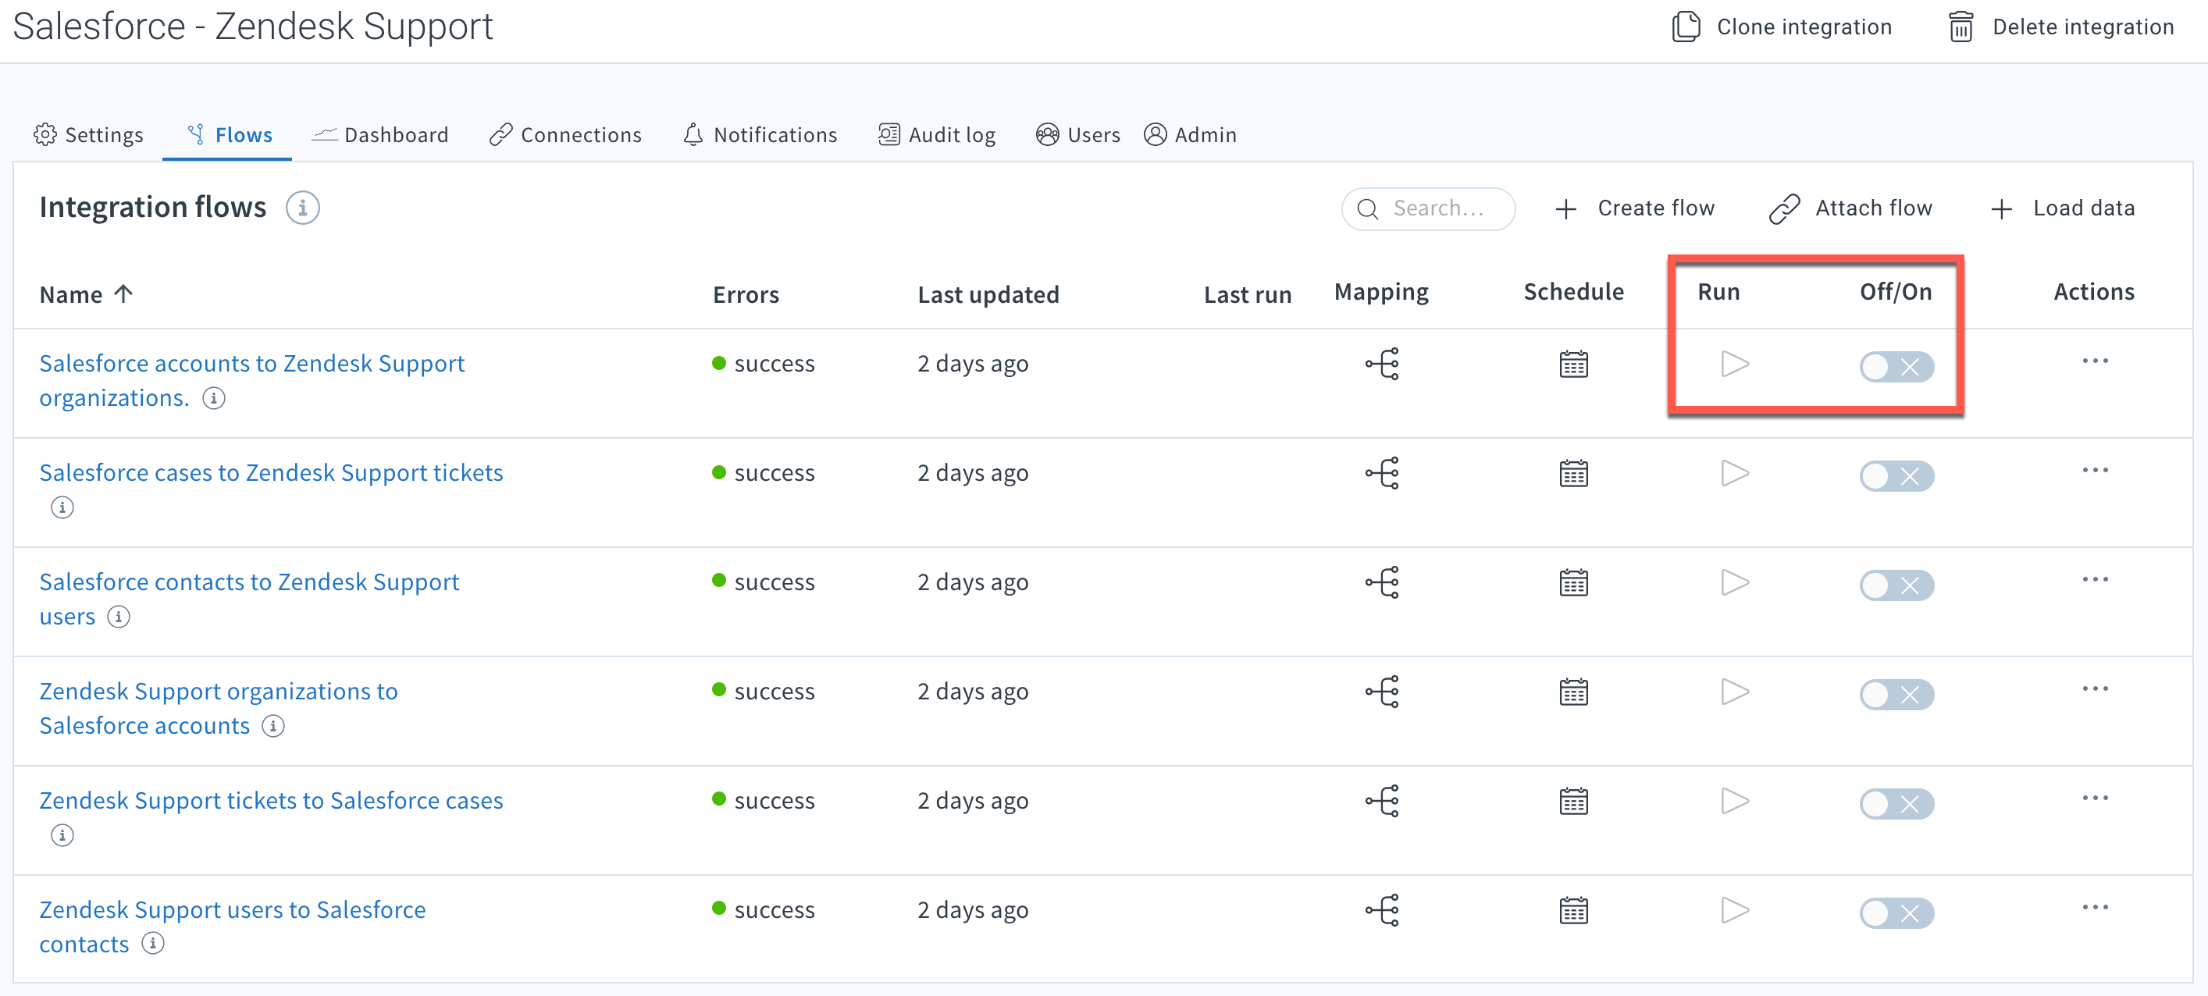Go to the Settings tab

(x=88, y=134)
